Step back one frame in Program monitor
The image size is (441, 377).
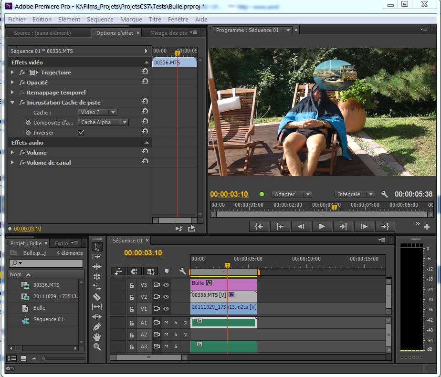[x=301, y=226]
